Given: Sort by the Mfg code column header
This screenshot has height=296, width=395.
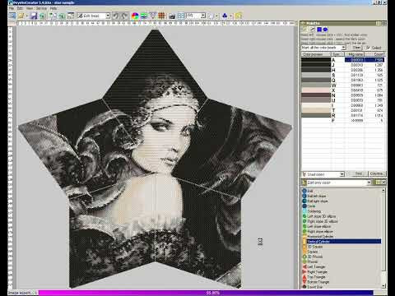Looking at the screenshot, I should [x=355, y=54].
